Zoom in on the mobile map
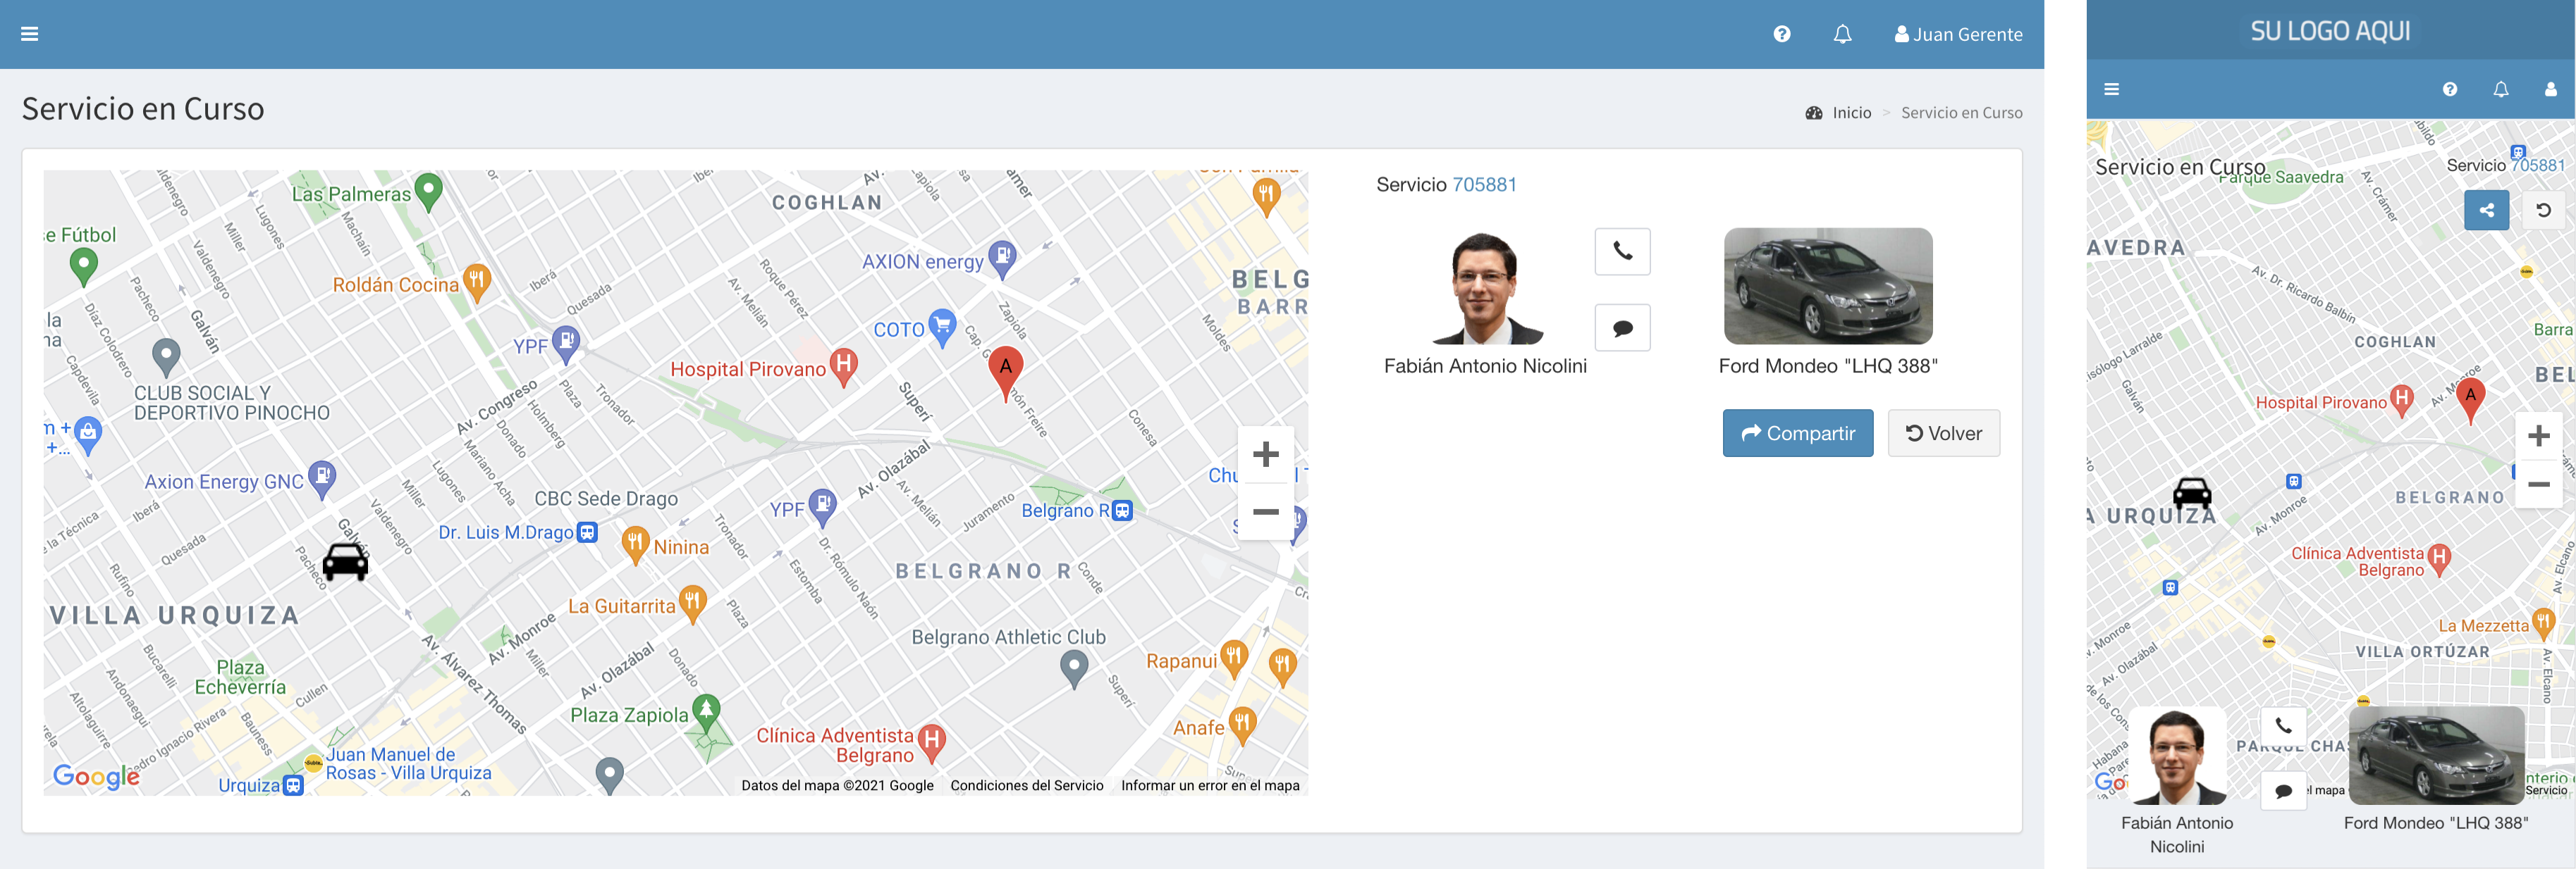 click(x=2538, y=437)
